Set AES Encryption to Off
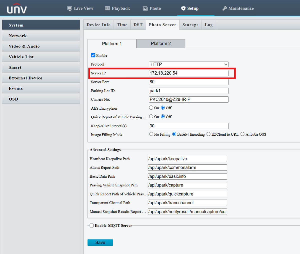The height and width of the screenshot is (254, 300). (x=163, y=108)
